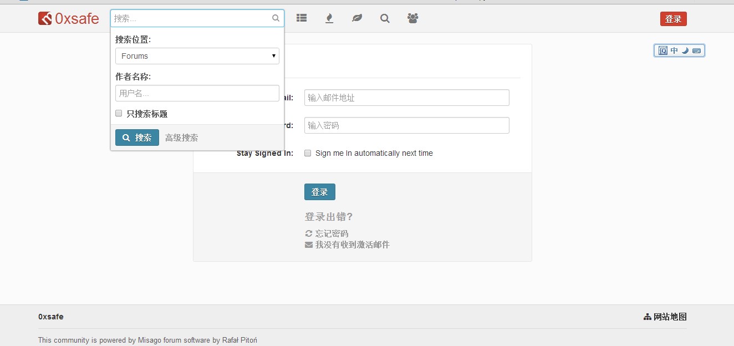Open popular threads via the flame icon
Viewport: 734px width, 346px height.
329,18
